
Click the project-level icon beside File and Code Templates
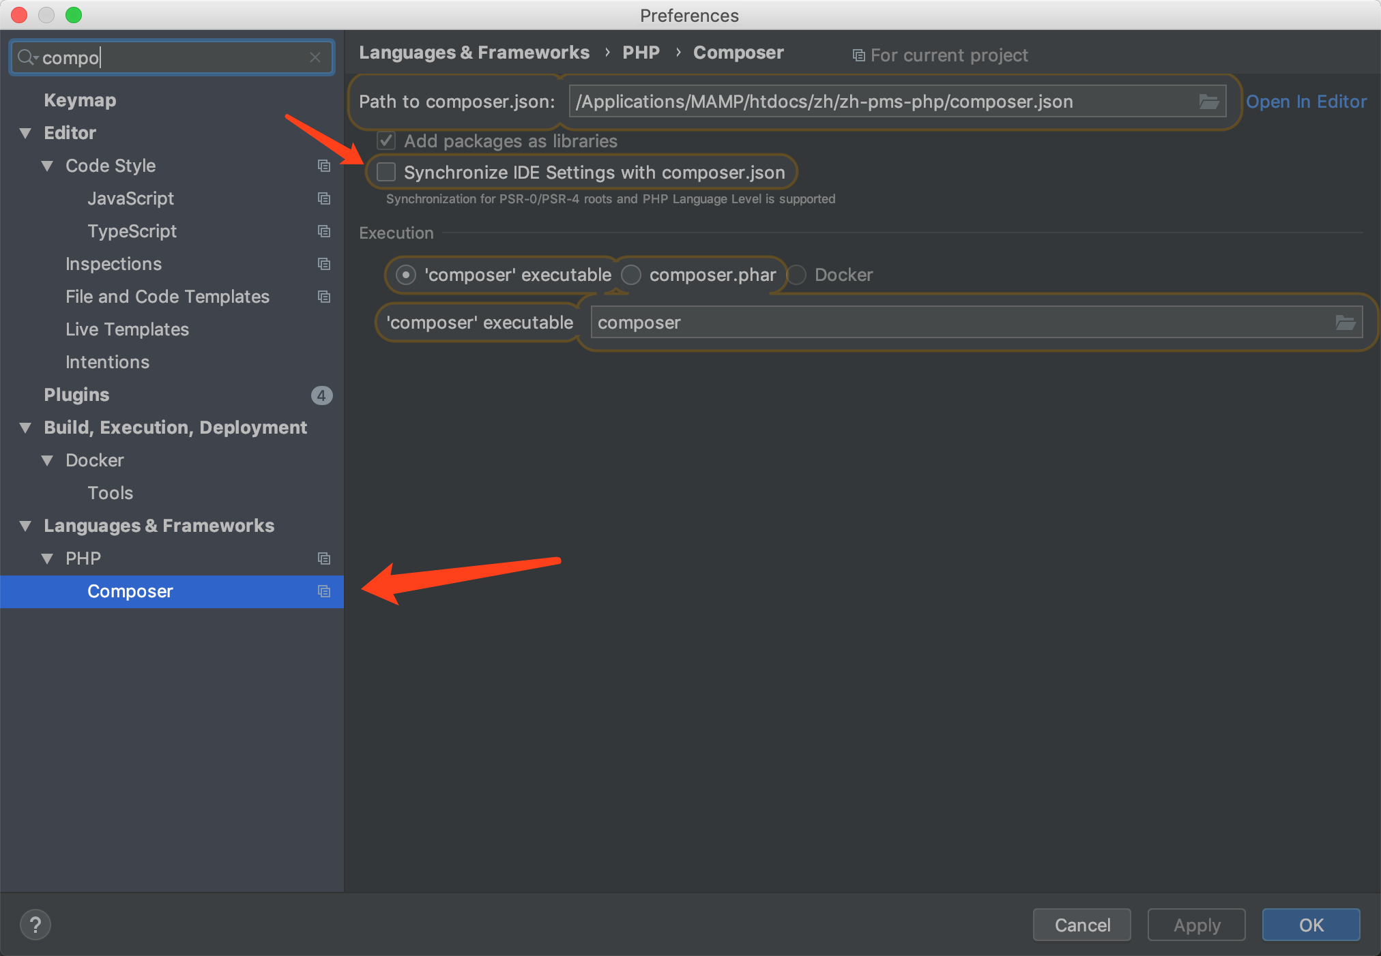tap(324, 297)
